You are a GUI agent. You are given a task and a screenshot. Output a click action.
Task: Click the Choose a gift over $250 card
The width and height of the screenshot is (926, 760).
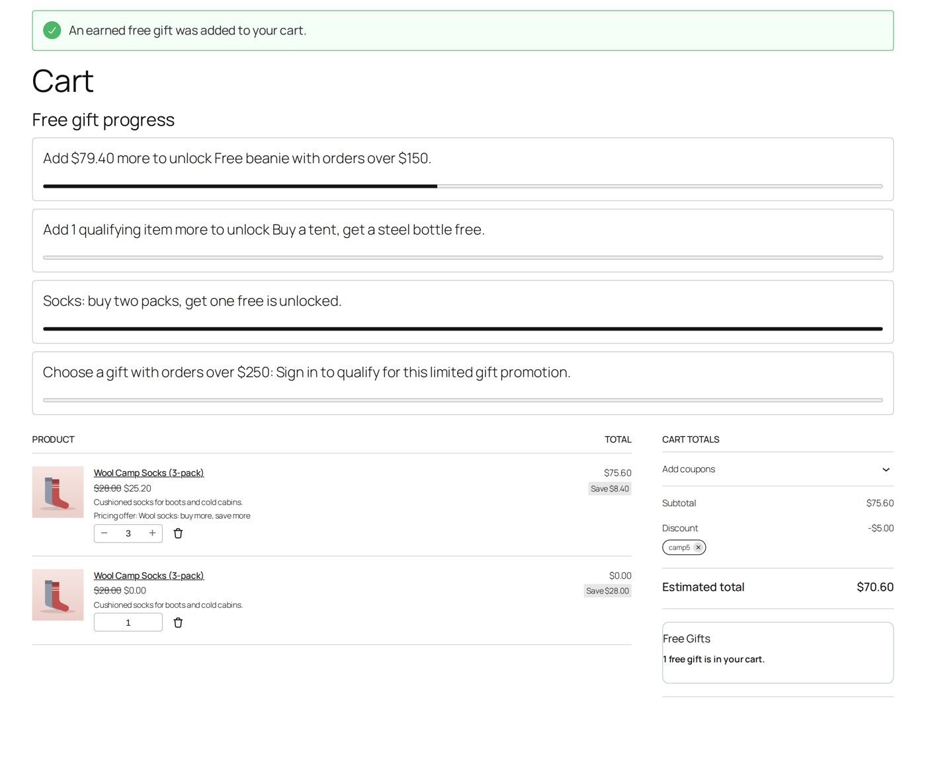tap(463, 383)
